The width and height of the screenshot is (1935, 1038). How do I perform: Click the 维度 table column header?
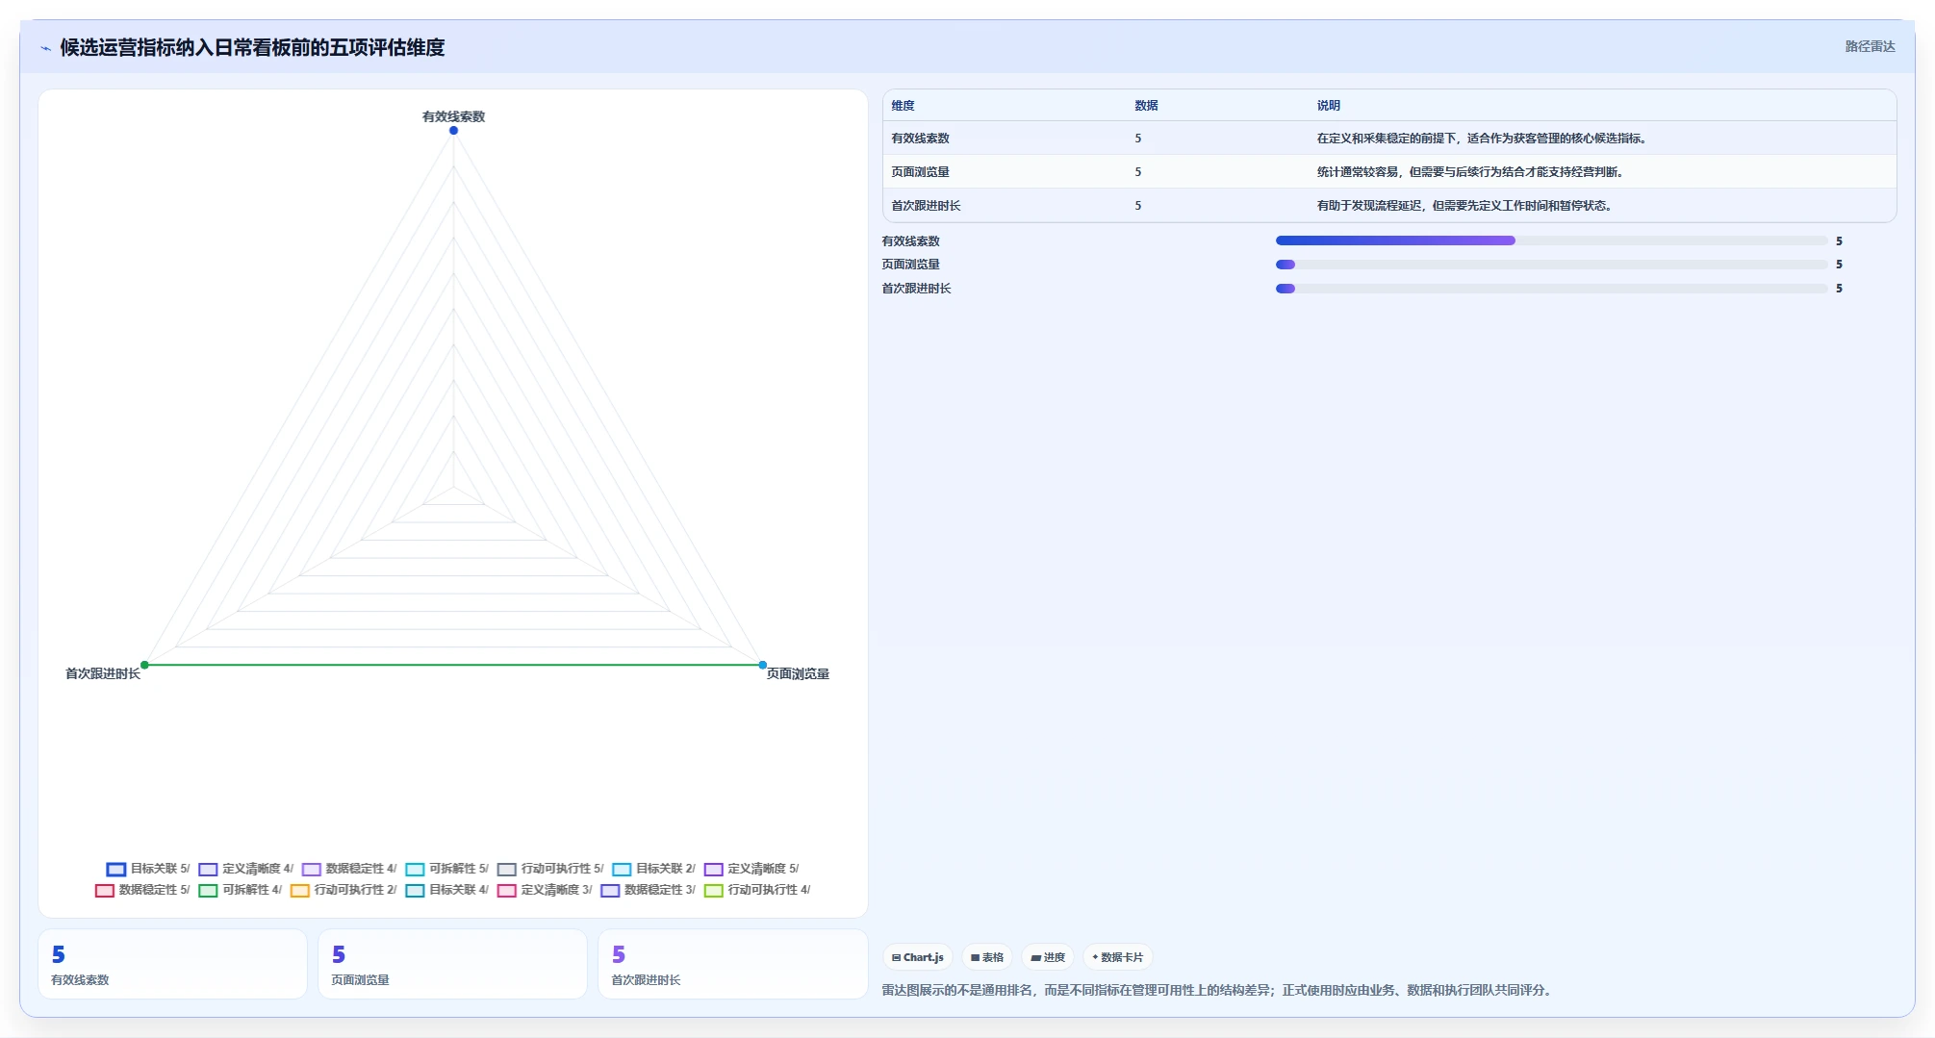click(x=903, y=106)
